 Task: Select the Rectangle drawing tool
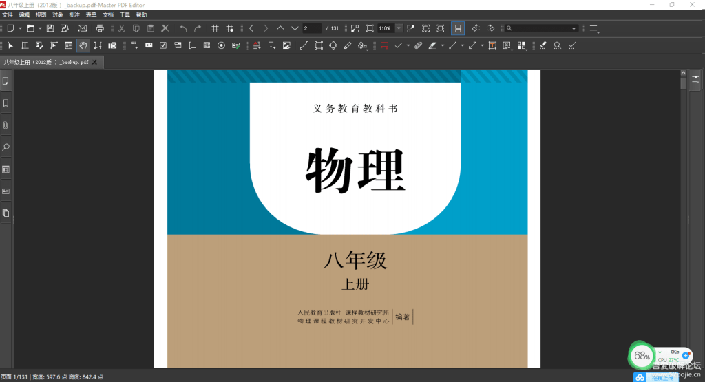pos(318,45)
